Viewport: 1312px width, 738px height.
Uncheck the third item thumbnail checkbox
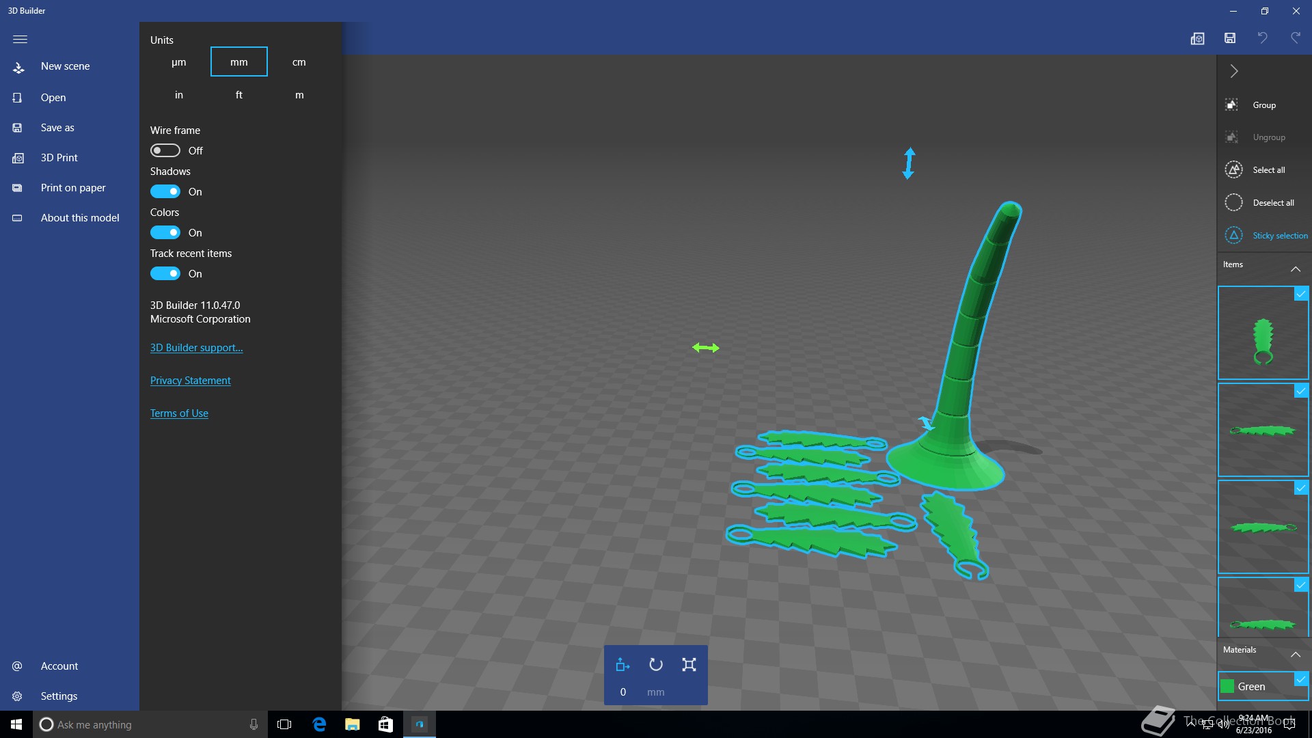(x=1301, y=488)
